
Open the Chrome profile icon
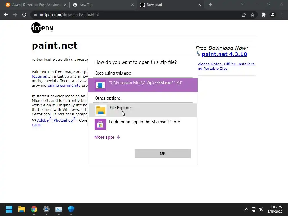coord(273,15)
